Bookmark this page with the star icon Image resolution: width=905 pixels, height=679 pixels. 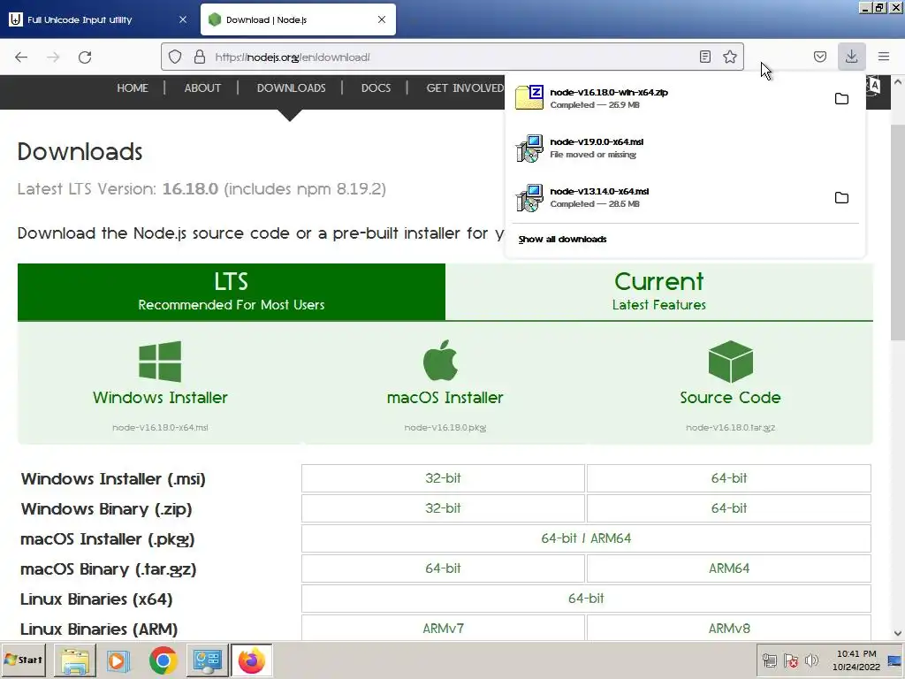[x=729, y=57]
